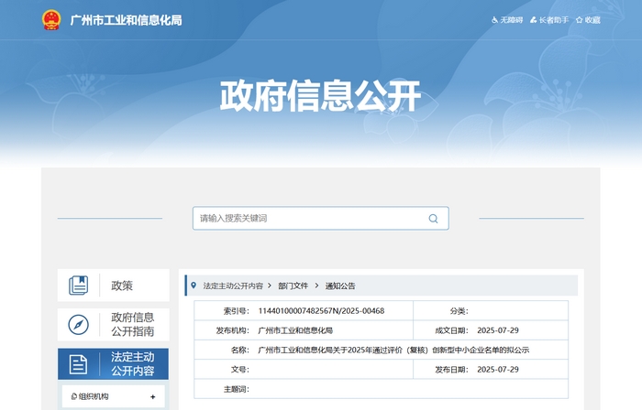
Task: Click 发布机构 value 广州市工业和信息化局
Action: click(295, 330)
